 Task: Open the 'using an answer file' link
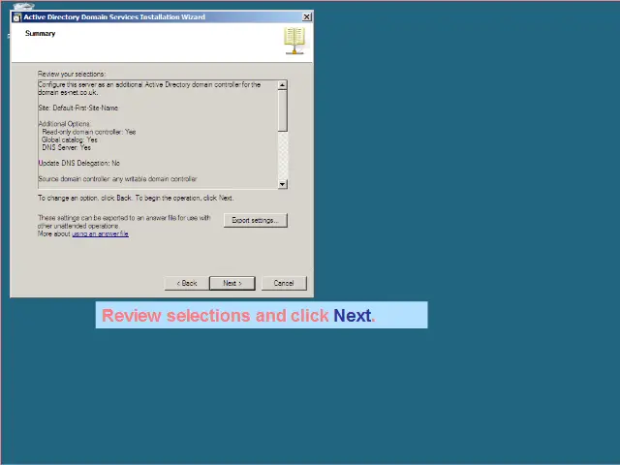click(x=101, y=233)
